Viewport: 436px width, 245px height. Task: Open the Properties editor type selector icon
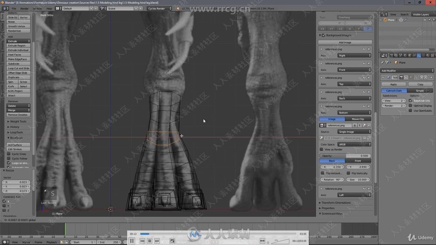point(384,55)
